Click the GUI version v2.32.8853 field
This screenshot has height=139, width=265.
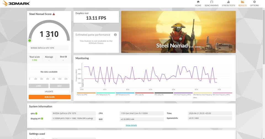pyautogui.click(x=142, y=119)
